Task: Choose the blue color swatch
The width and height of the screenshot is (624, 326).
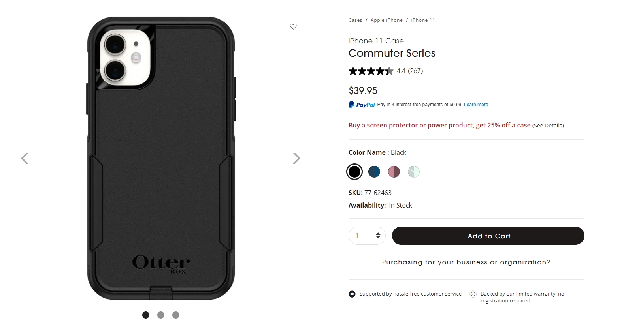Action: coord(374,172)
